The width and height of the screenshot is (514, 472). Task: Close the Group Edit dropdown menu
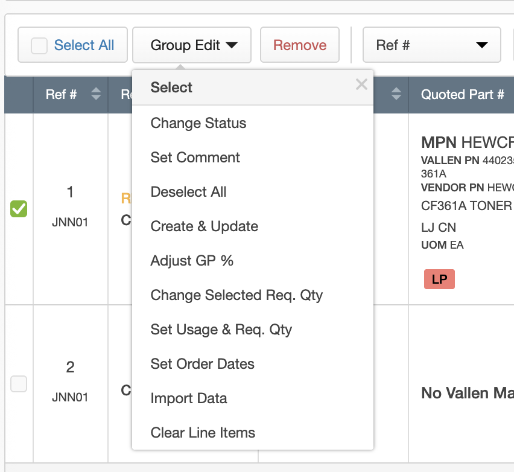(x=361, y=85)
